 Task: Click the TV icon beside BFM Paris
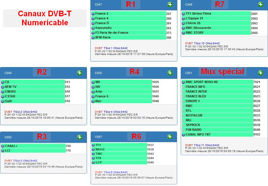(93, 38)
